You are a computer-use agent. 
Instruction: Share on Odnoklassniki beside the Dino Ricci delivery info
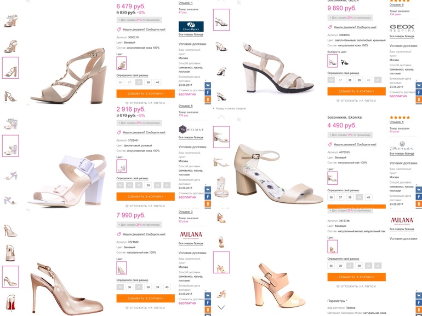(x=208, y=100)
